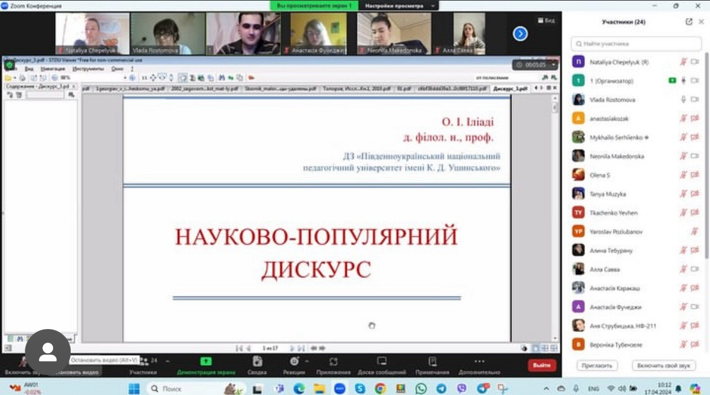Open the 'Реакции' reactions icon
710x395 pixels.
coord(294,361)
